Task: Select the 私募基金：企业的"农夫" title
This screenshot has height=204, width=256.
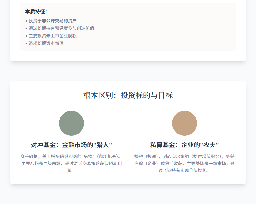Action: 185,145
